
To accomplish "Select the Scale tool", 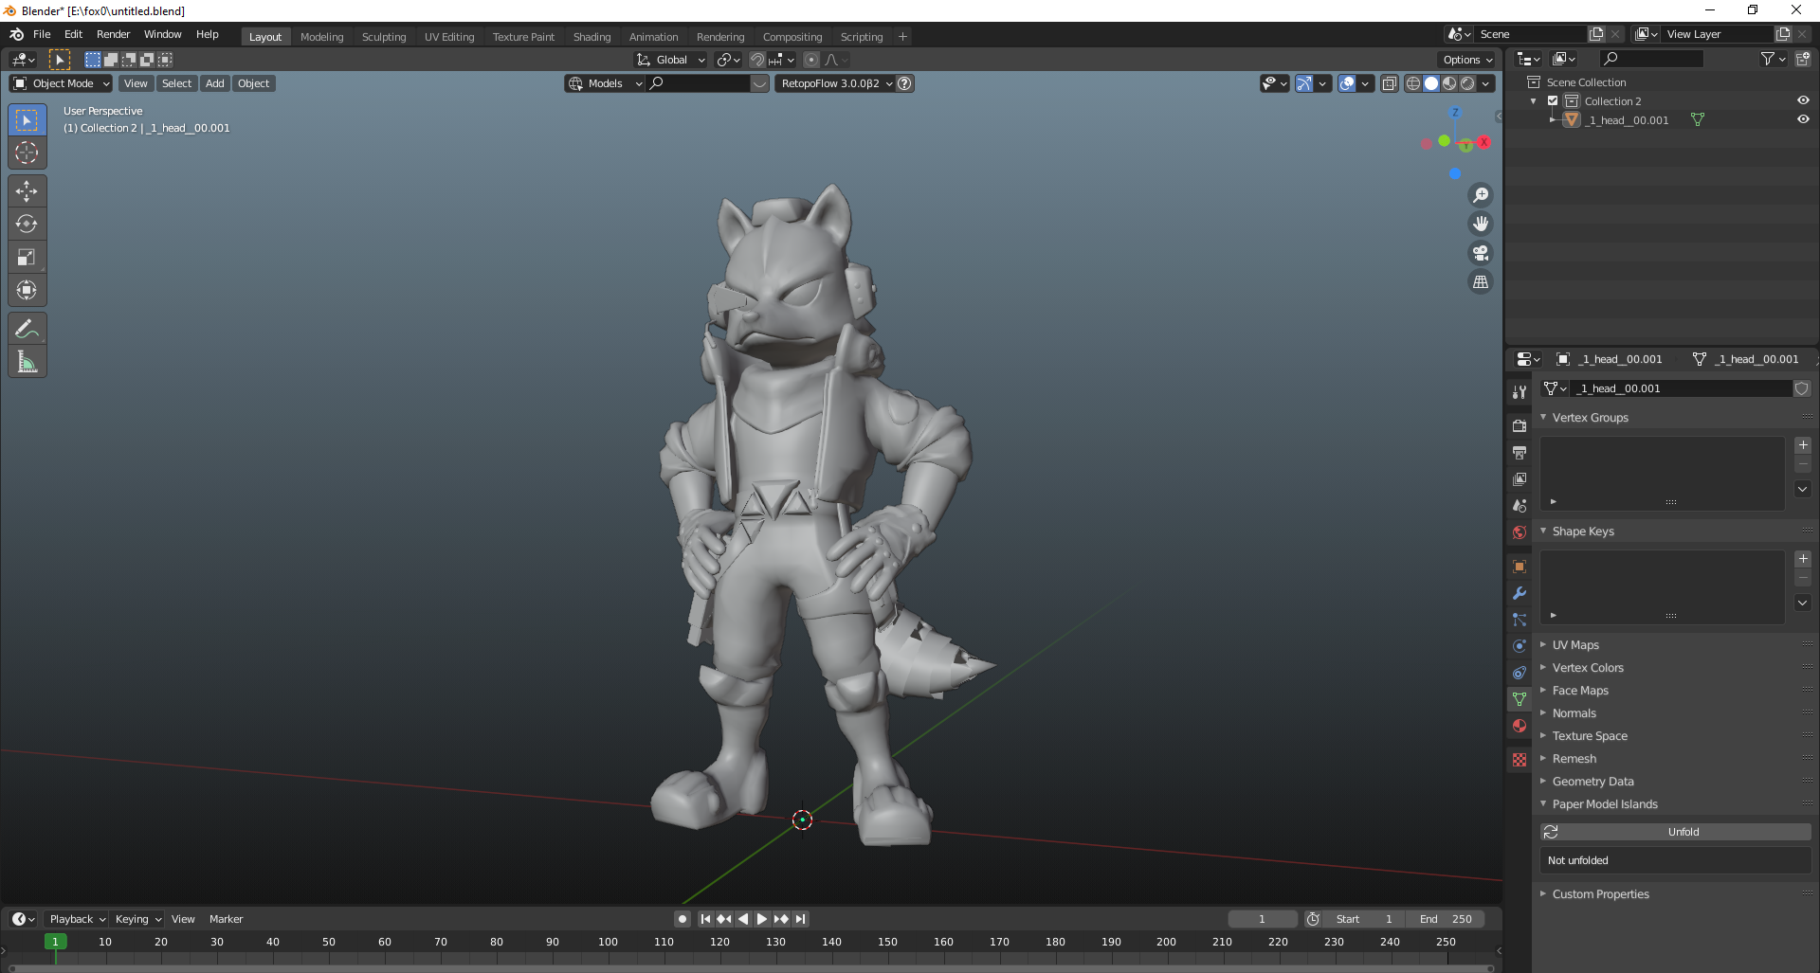I will coord(27,257).
